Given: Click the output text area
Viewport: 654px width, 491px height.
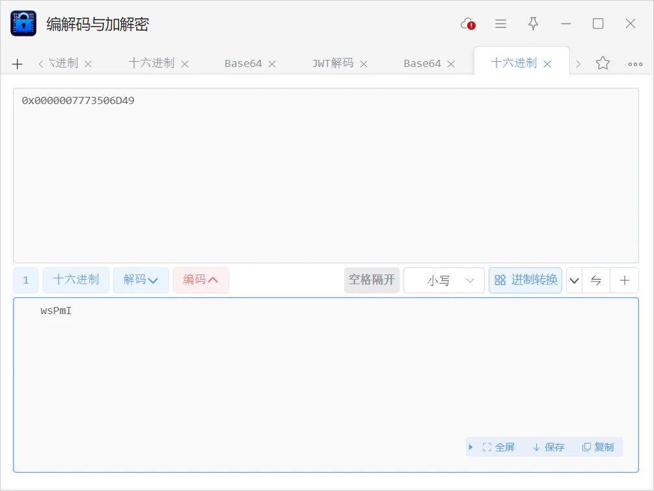Looking at the screenshot, I should point(326,385).
